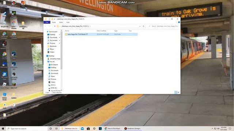Select the Sony Vegas Pro 15.0.0 Build 177 folder

101,34
